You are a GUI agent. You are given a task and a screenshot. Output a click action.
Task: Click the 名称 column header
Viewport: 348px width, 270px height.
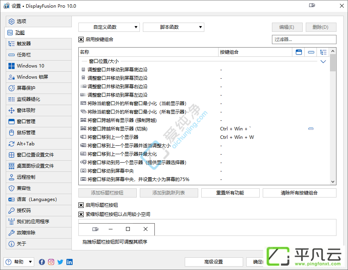[x=149, y=52]
